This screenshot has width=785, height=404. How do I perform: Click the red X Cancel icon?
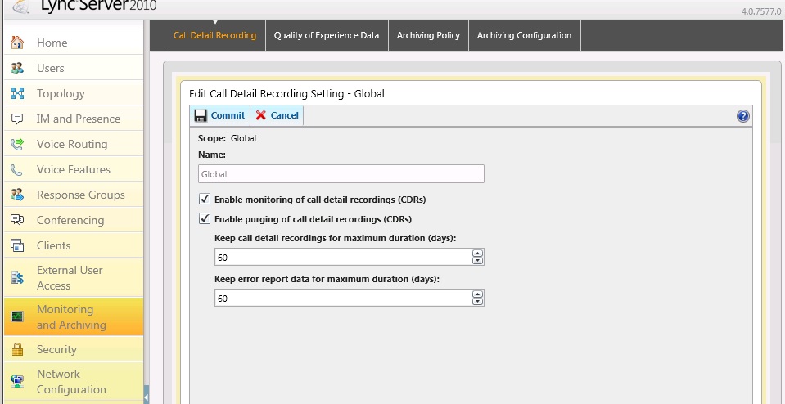point(261,115)
